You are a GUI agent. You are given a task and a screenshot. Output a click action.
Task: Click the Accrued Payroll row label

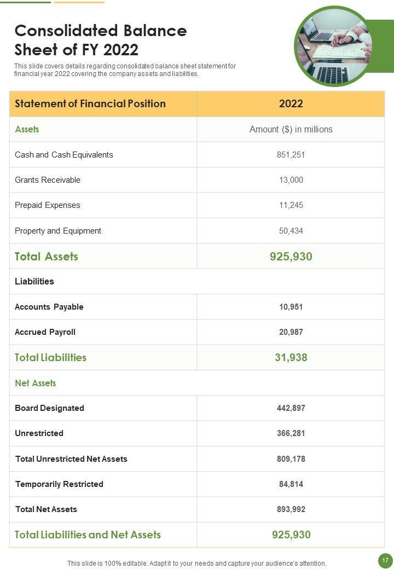(45, 332)
